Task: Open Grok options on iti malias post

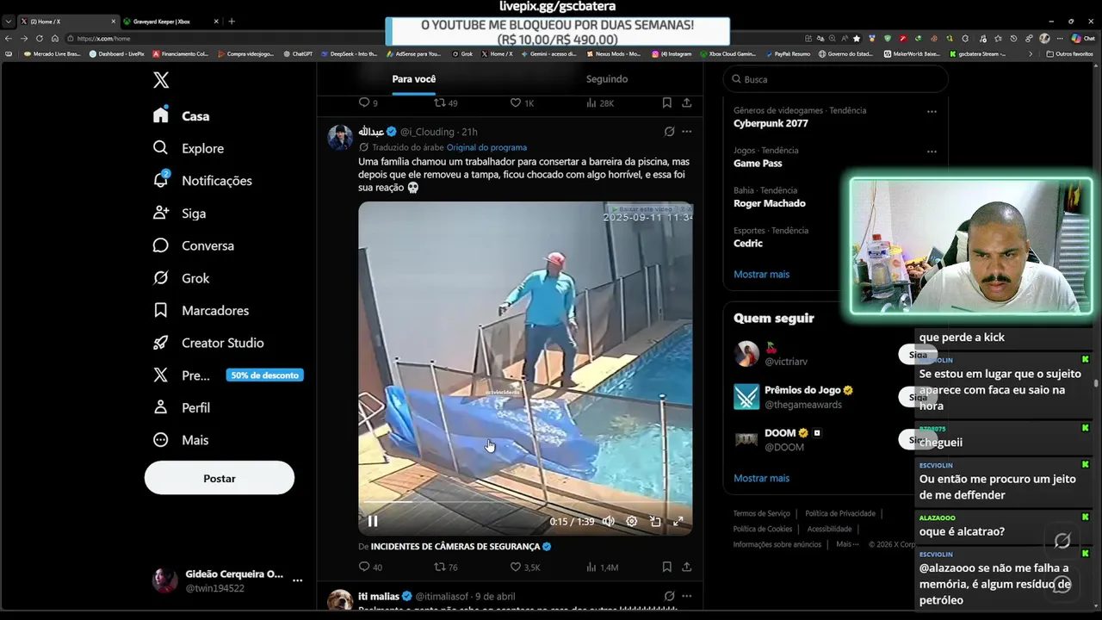Action: pyautogui.click(x=669, y=596)
